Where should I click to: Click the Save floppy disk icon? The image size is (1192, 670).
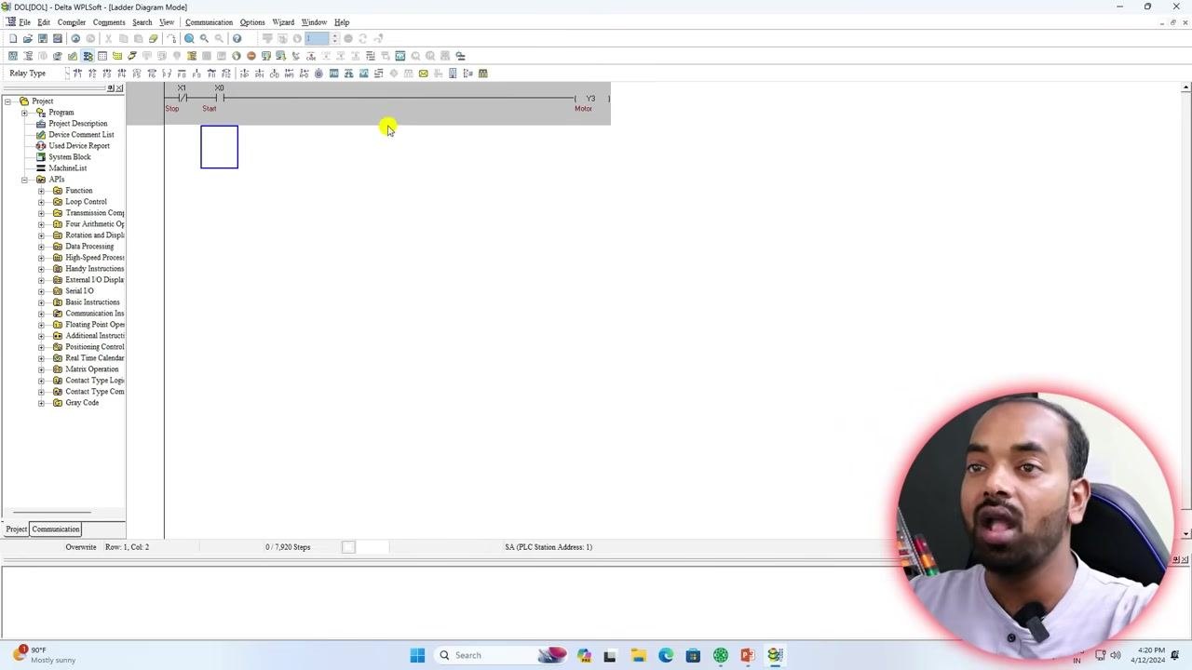[43, 38]
